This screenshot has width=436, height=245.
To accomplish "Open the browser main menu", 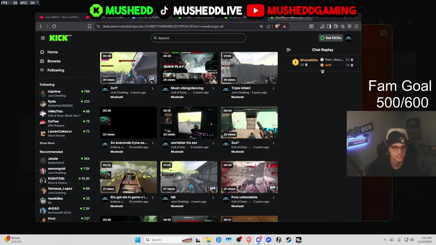I will (356, 26).
